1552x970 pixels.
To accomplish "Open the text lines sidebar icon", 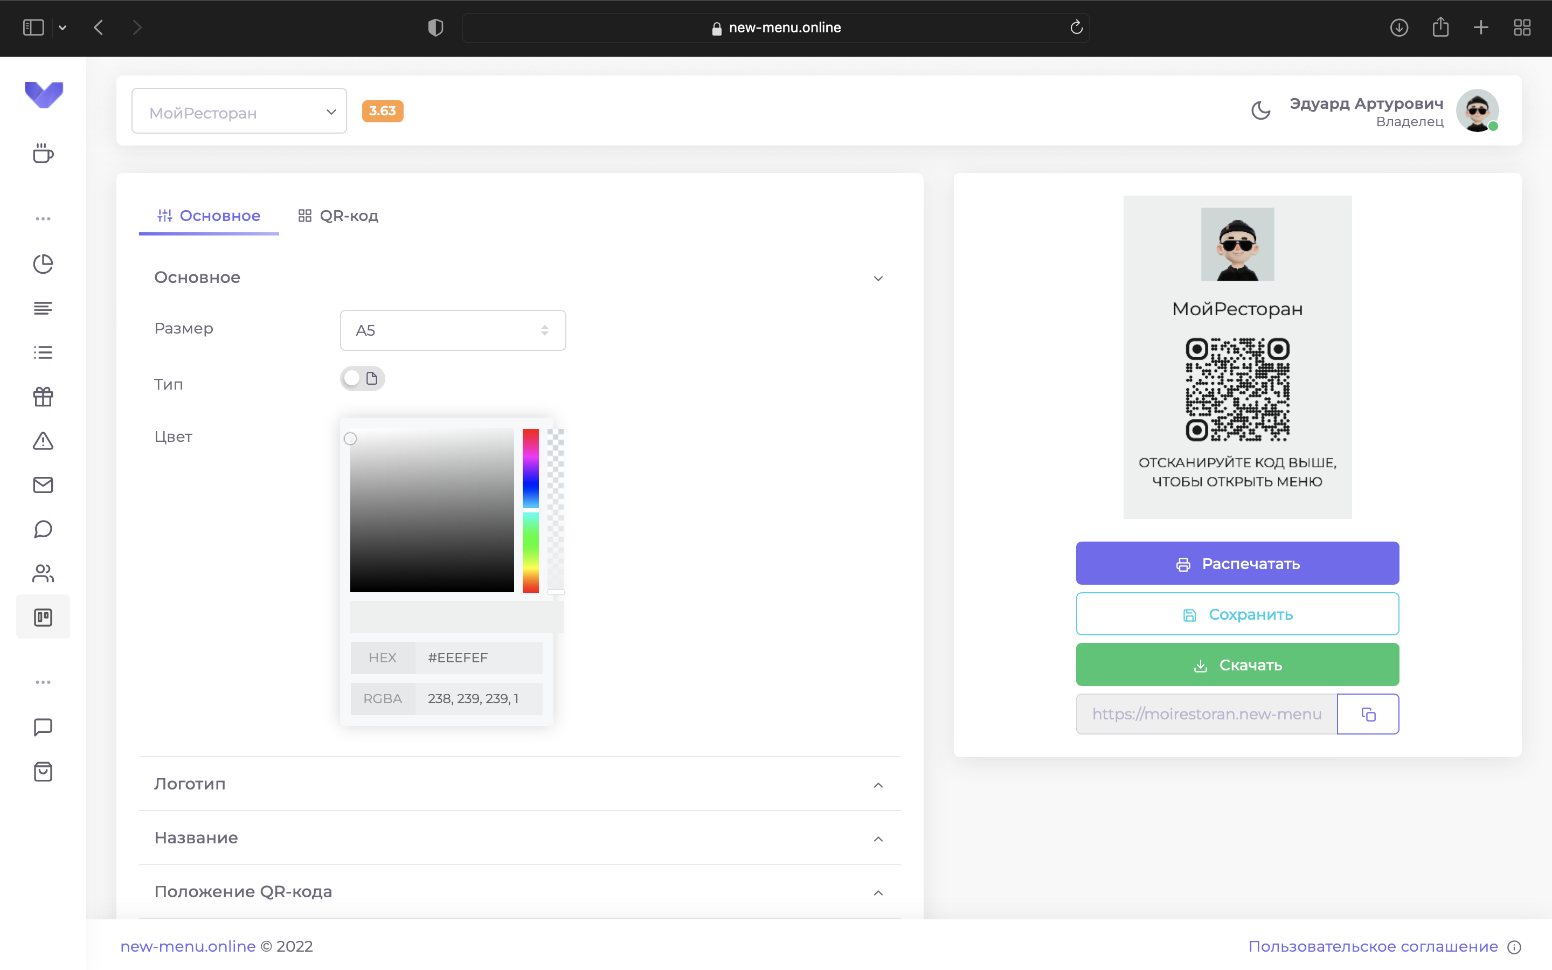I will (43, 309).
